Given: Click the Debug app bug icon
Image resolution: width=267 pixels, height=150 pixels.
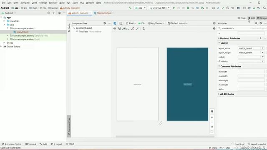Looking at the screenshot, I should (188, 8).
